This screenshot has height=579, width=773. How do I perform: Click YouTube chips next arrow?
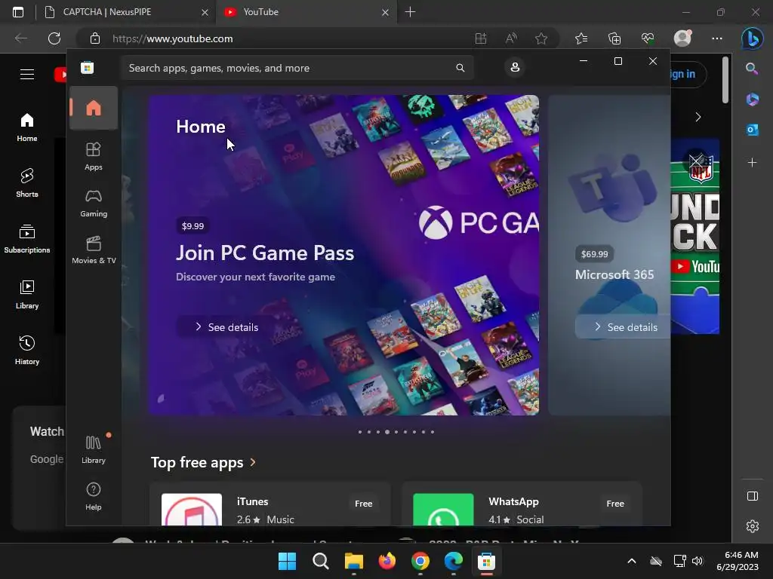coord(698,117)
